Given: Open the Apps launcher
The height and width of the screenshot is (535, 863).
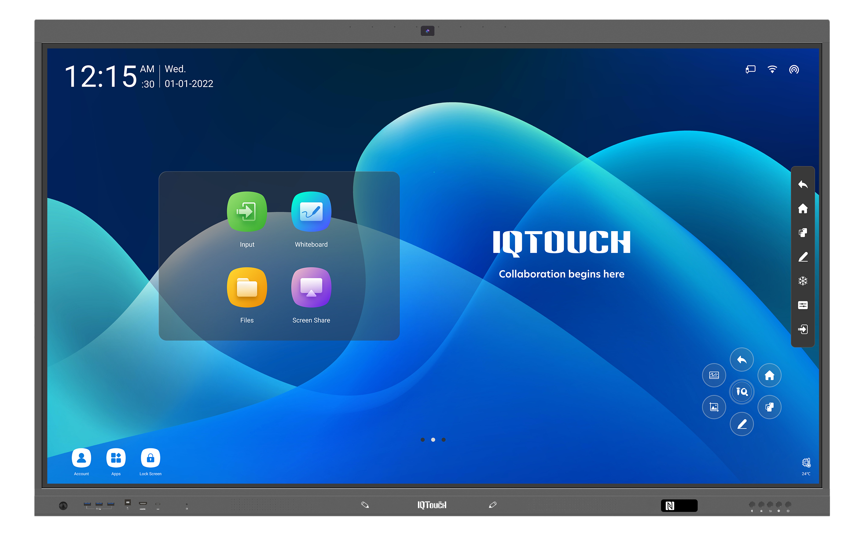Looking at the screenshot, I should pos(116,458).
